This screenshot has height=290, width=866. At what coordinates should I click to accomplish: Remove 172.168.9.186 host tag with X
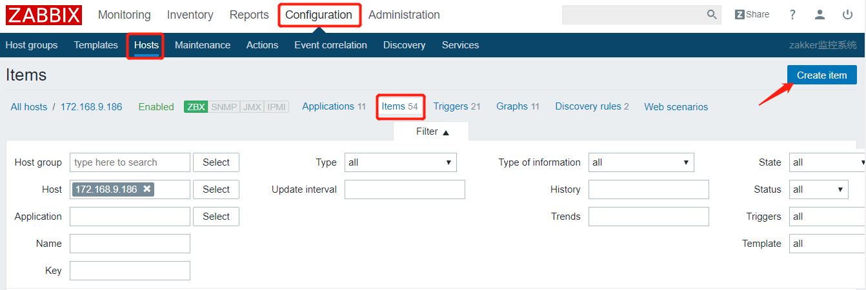coord(147,189)
